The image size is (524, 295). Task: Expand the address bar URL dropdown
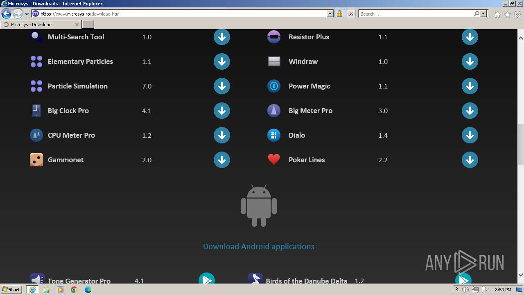(x=330, y=14)
